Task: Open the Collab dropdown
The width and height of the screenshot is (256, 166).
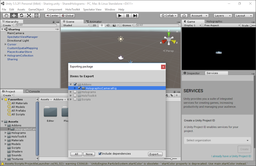Action: (x=169, y=16)
